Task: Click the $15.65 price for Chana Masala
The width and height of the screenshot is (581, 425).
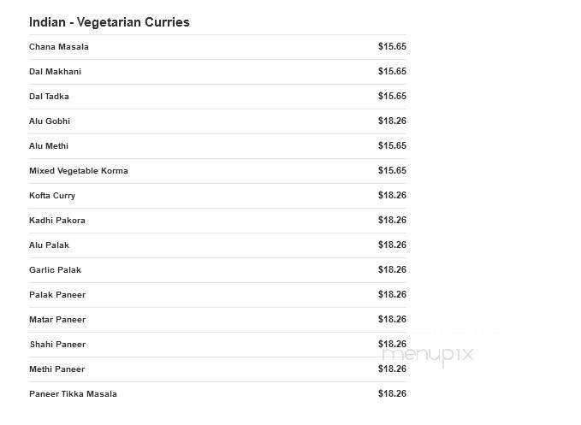Action: [392, 47]
